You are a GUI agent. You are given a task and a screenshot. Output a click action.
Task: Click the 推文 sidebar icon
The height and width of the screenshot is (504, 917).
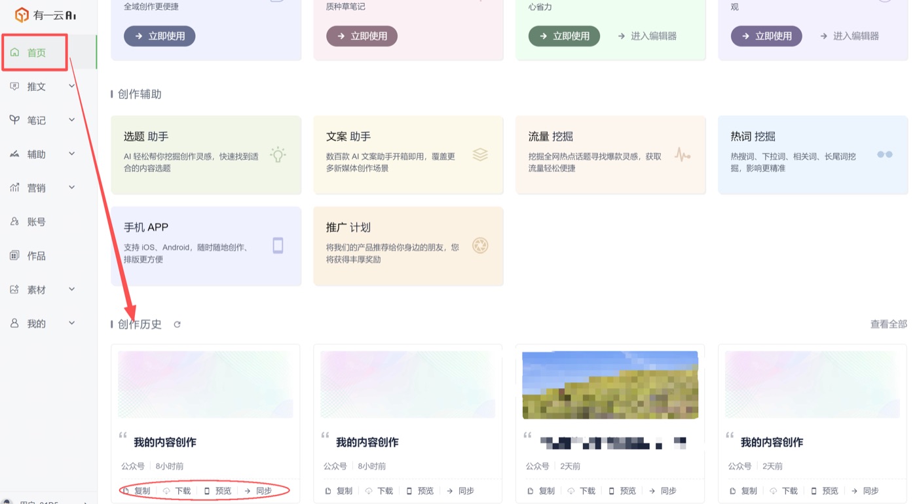tap(14, 86)
